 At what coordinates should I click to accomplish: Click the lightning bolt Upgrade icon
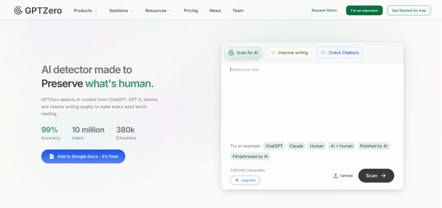(x=237, y=180)
